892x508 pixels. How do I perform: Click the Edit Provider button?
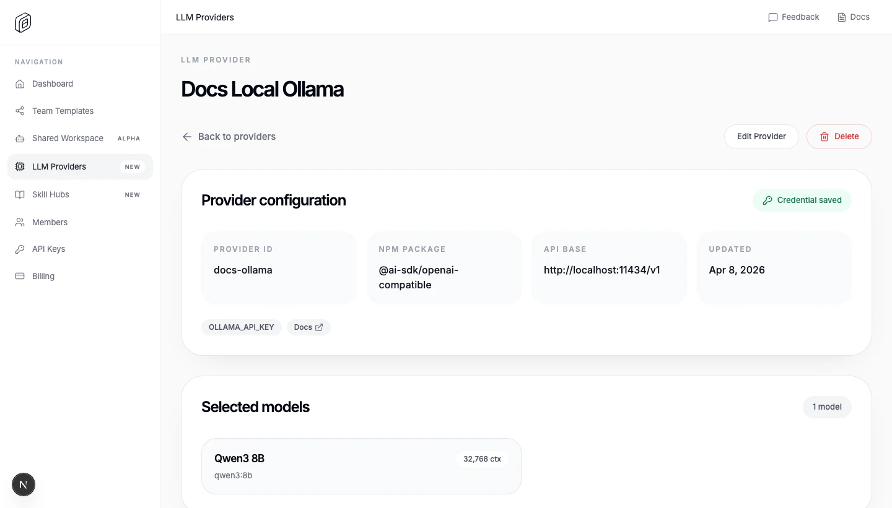pyautogui.click(x=761, y=136)
